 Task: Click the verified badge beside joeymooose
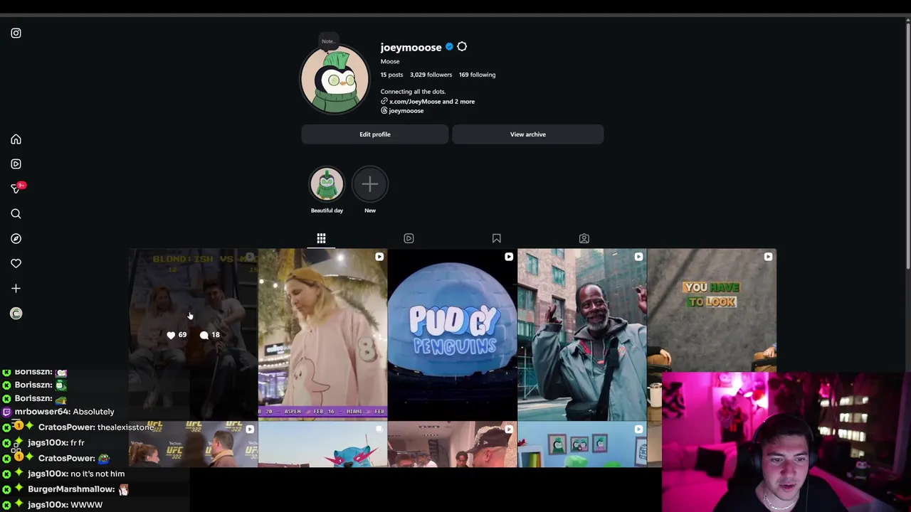click(x=449, y=47)
